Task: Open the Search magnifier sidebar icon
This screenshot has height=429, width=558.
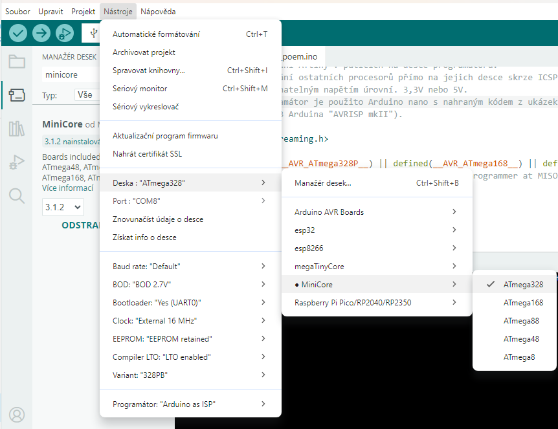Action: tap(17, 195)
